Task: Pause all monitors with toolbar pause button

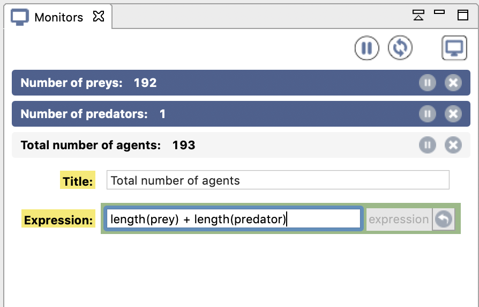Action: pyautogui.click(x=366, y=48)
